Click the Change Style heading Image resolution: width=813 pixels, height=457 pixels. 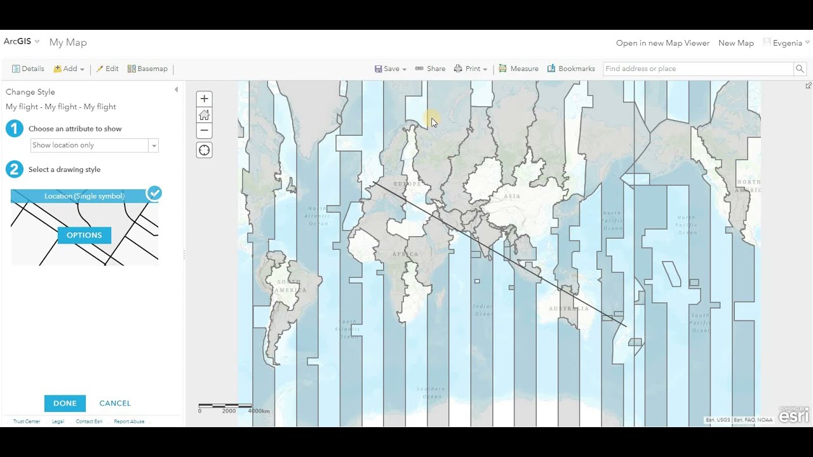30,92
